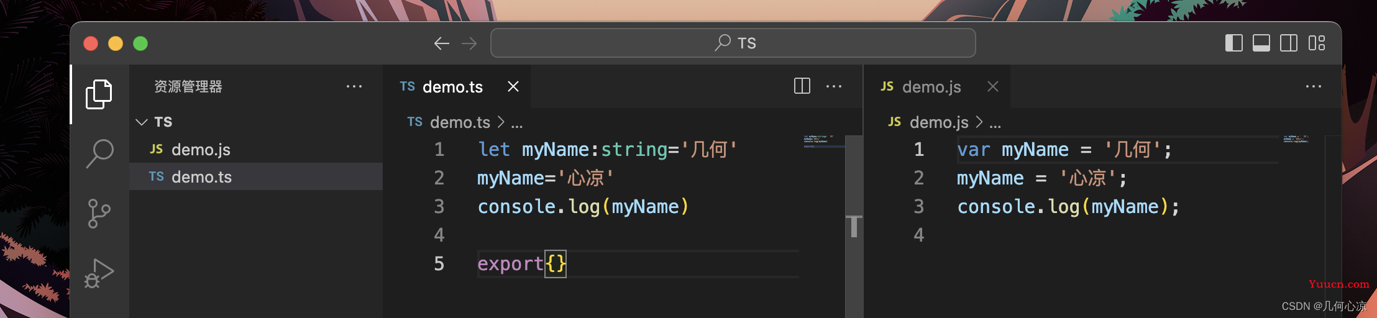
Task: Open the customize layout icon
Action: (x=1317, y=43)
